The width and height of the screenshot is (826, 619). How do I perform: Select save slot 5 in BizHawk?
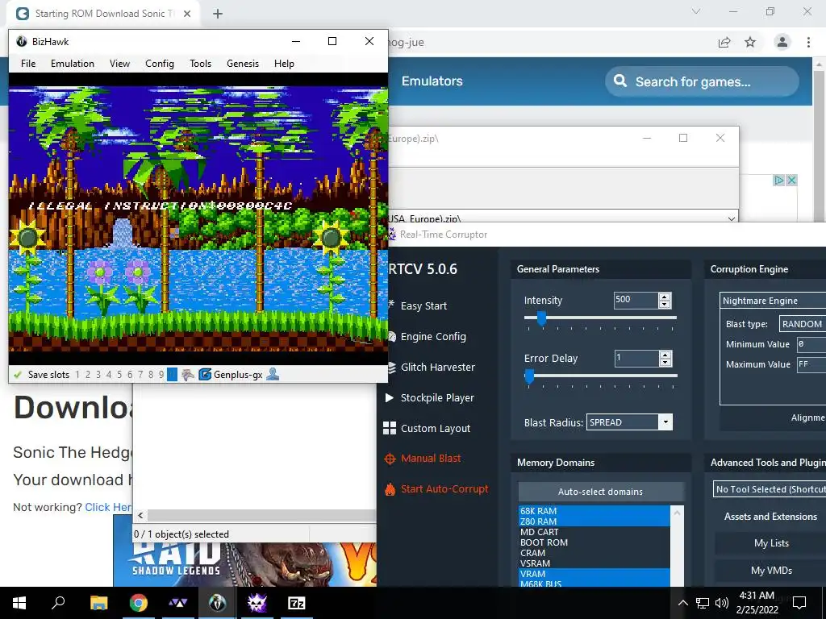[119, 375]
